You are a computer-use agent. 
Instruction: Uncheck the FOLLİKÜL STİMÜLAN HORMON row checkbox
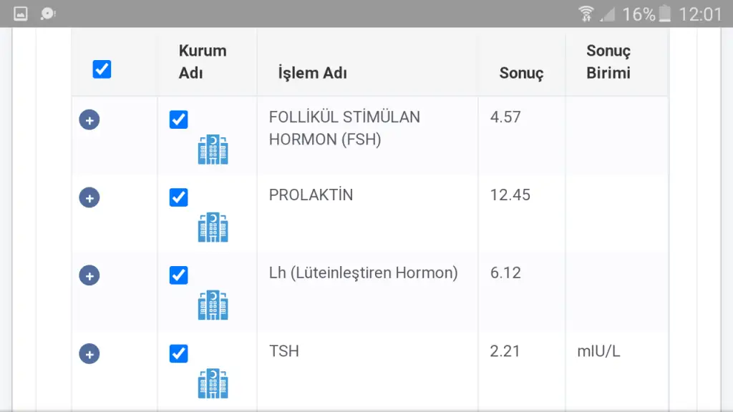click(178, 119)
